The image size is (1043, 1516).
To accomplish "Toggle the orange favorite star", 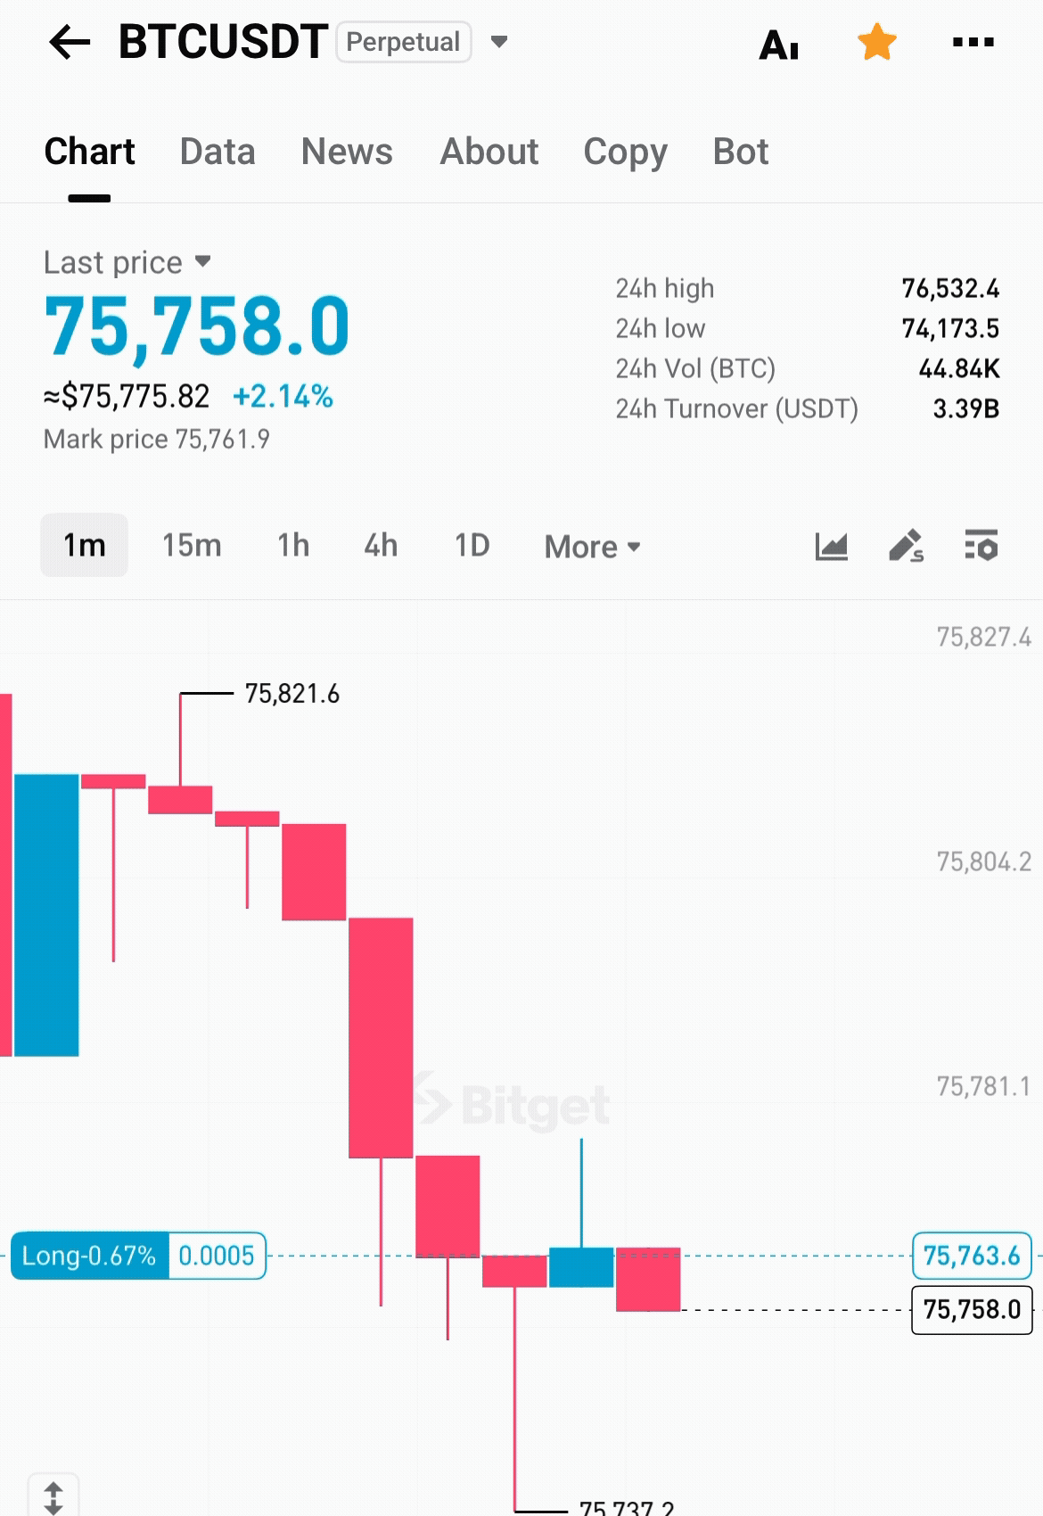I will tap(877, 43).
